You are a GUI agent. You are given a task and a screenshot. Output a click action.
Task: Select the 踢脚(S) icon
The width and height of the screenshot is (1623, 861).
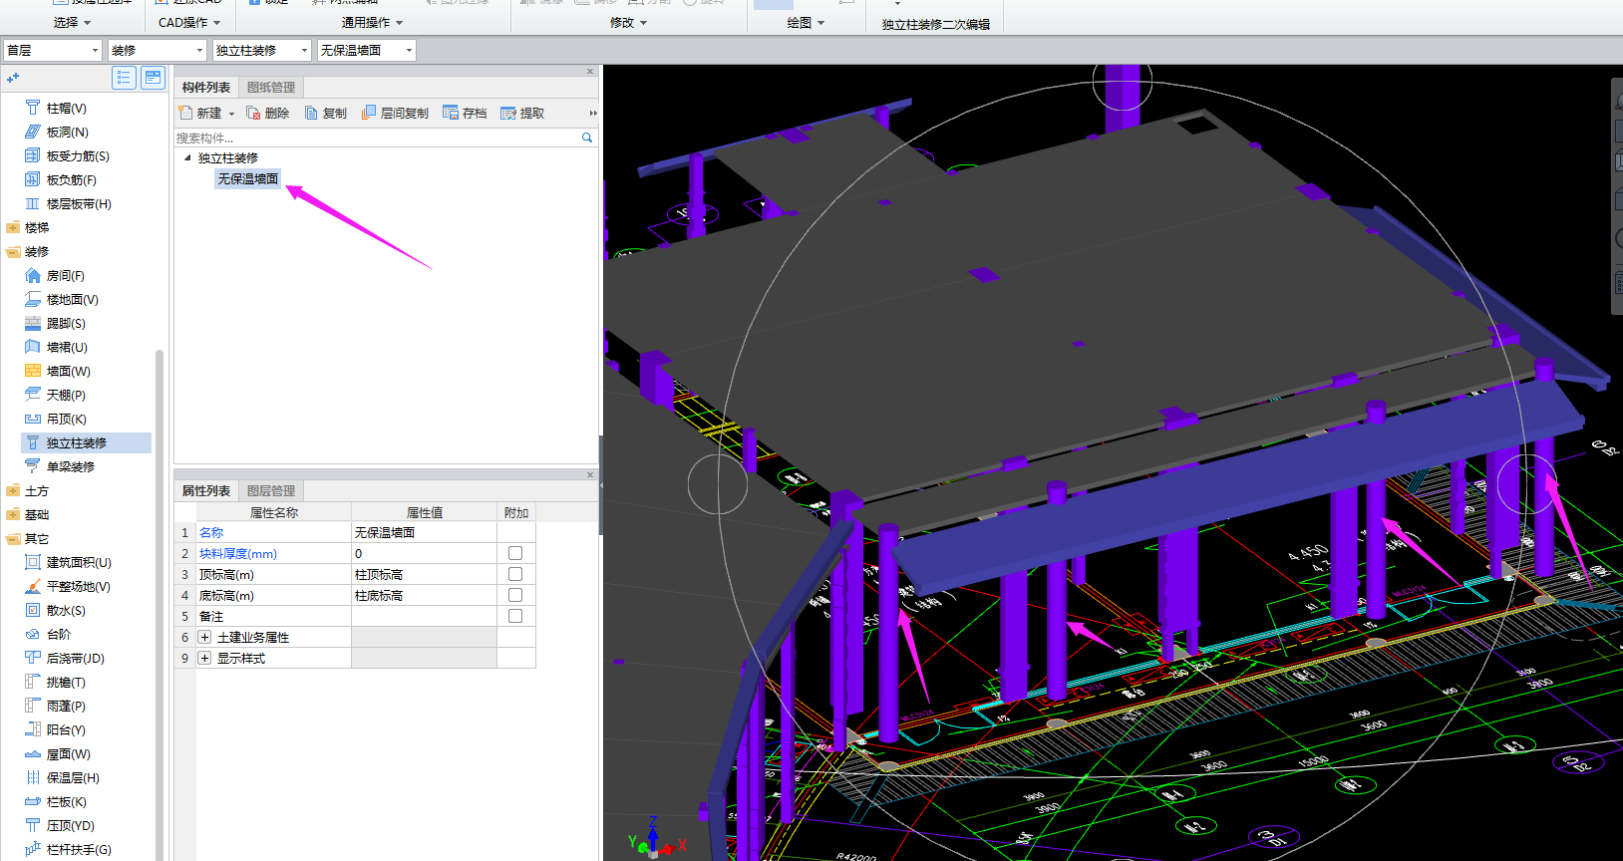click(33, 323)
